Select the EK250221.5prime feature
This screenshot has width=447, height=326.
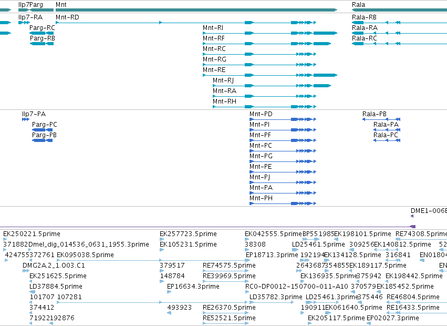(x=32, y=234)
